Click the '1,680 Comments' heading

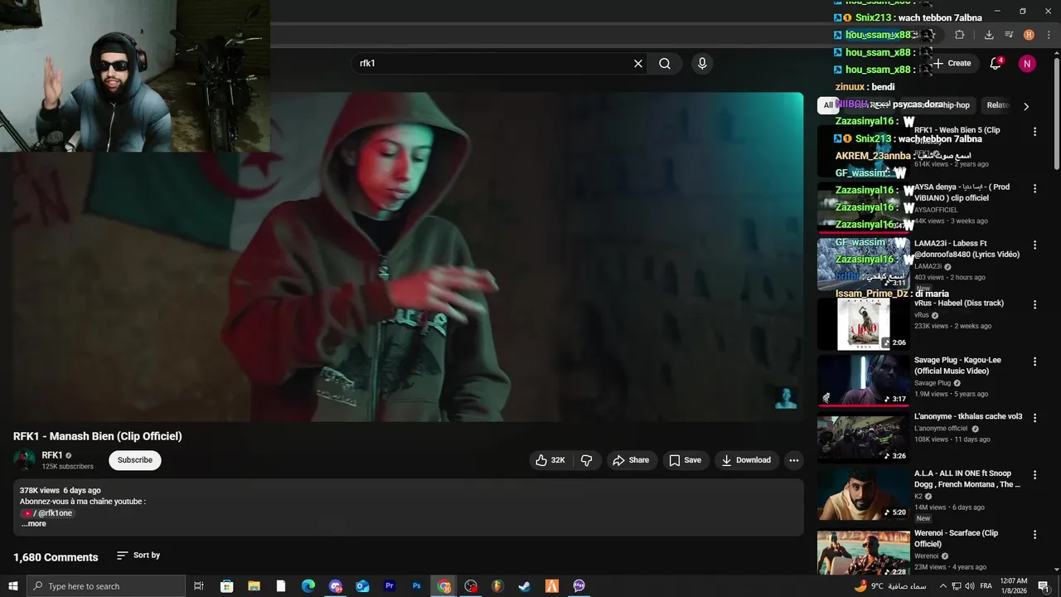click(x=56, y=557)
